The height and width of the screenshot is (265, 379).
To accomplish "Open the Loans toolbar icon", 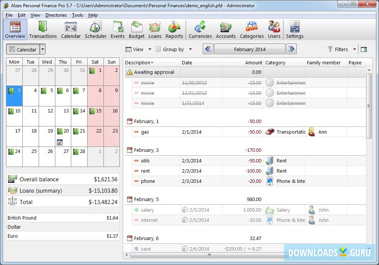I will [x=155, y=30].
